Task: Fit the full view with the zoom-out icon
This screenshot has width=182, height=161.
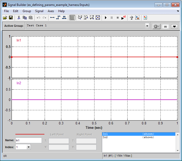Action: (x=98, y=18)
